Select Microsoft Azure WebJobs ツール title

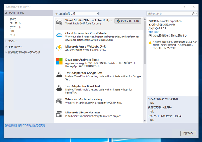tap(86, 46)
